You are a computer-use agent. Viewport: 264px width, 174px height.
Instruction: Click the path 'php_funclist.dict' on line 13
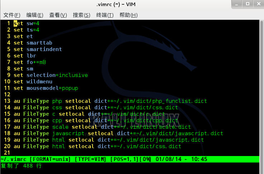tap(179, 101)
